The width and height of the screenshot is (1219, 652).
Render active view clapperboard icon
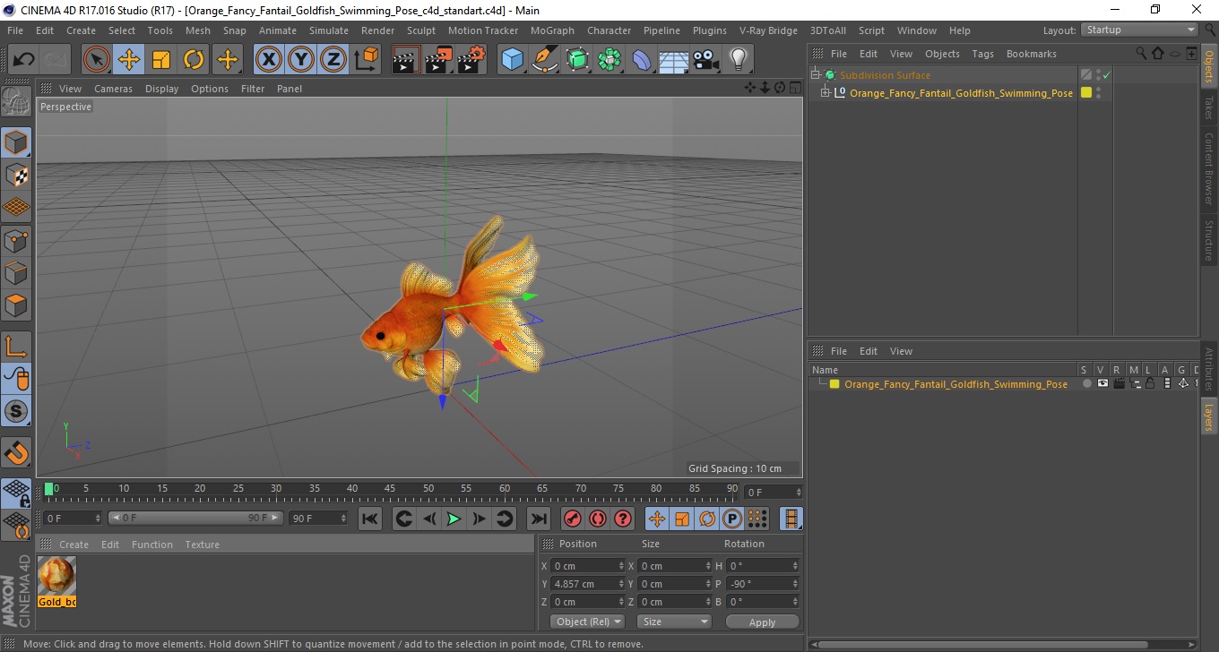tap(406, 60)
